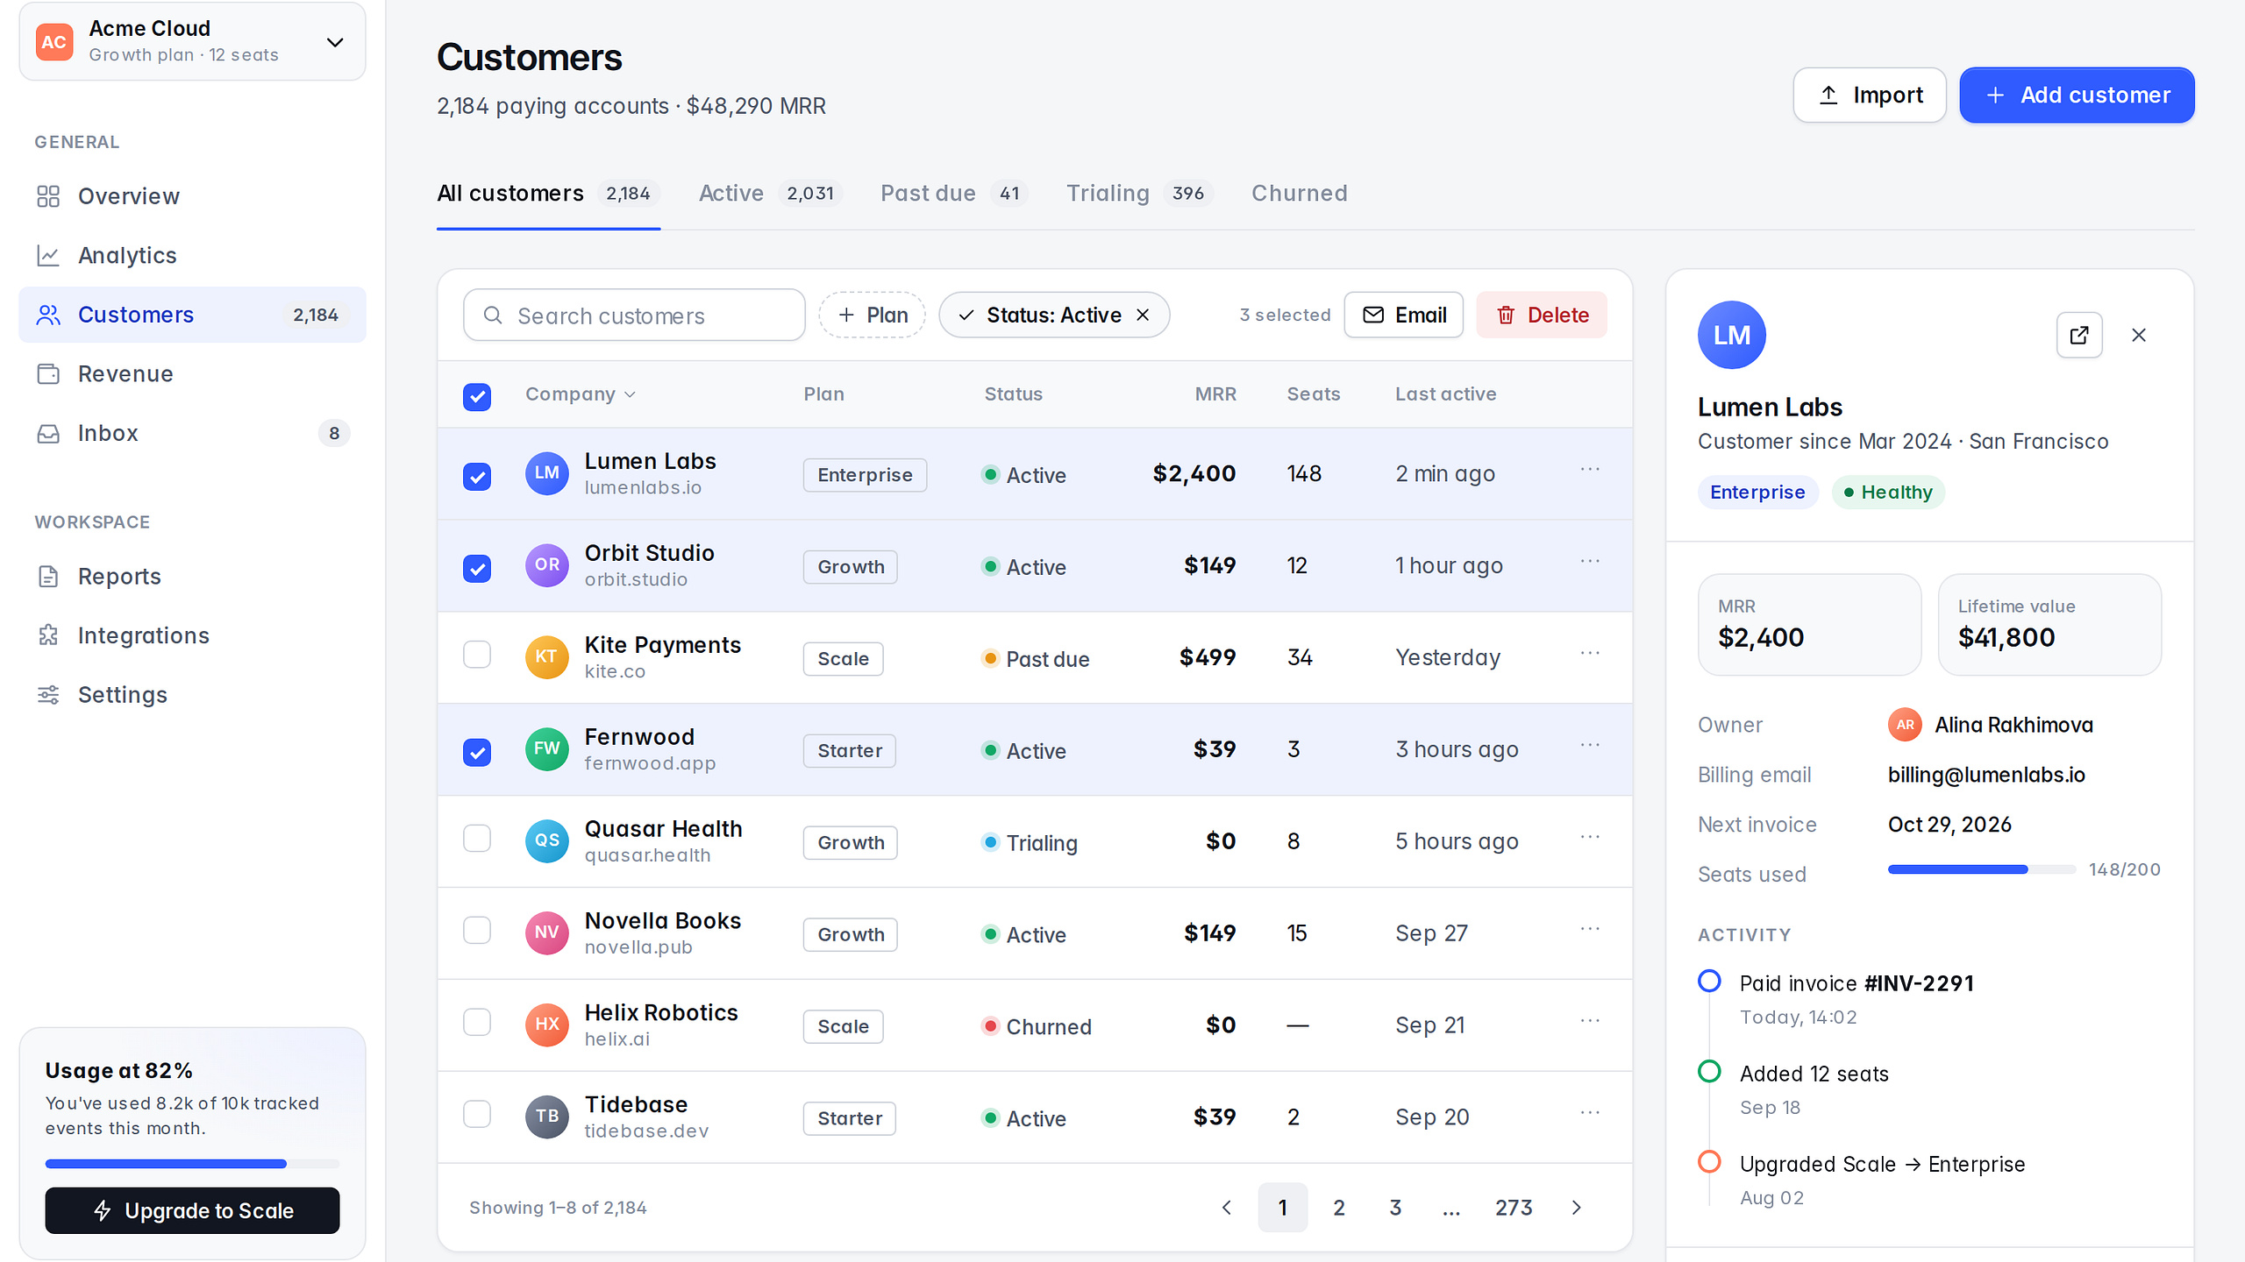Sort by the Company column chevron

pyautogui.click(x=630, y=394)
